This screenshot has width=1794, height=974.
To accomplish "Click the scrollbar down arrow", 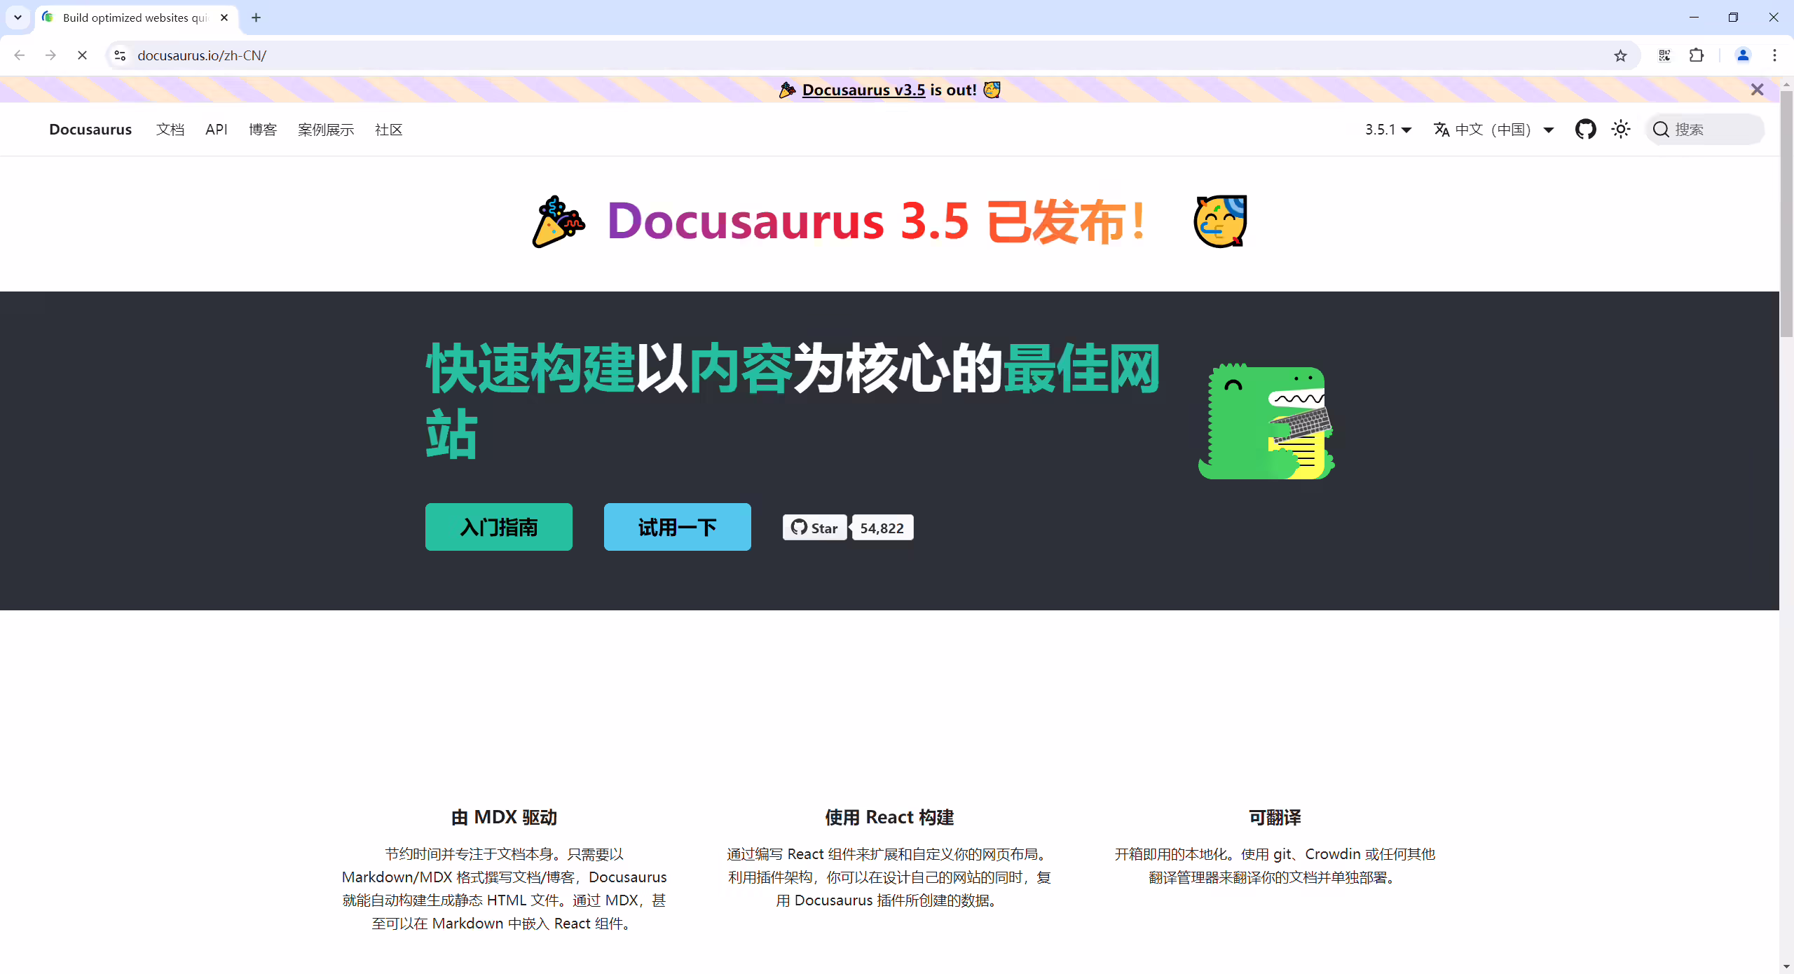I will (x=1786, y=966).
